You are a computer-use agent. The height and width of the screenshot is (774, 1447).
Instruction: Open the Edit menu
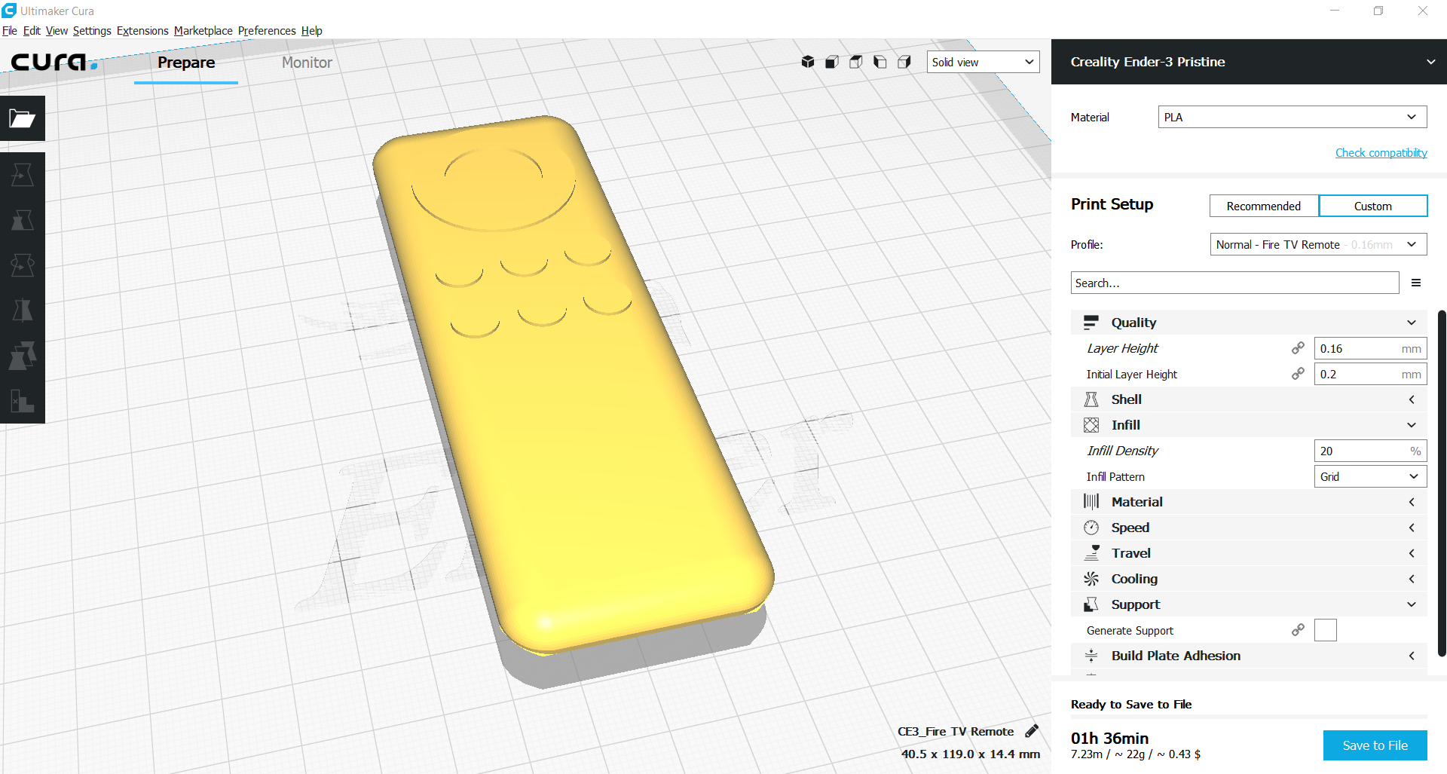[32, 31]
